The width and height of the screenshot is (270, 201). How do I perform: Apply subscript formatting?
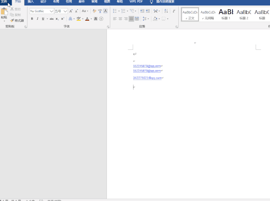point(57,19)
